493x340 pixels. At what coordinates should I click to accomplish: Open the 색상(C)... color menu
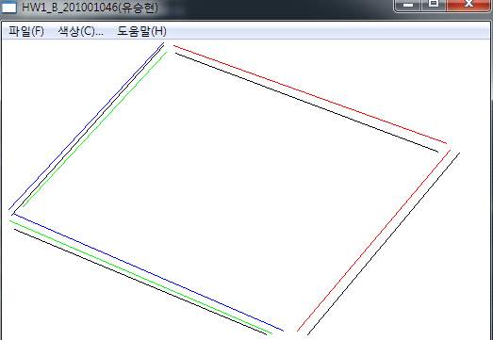[80, 31]
